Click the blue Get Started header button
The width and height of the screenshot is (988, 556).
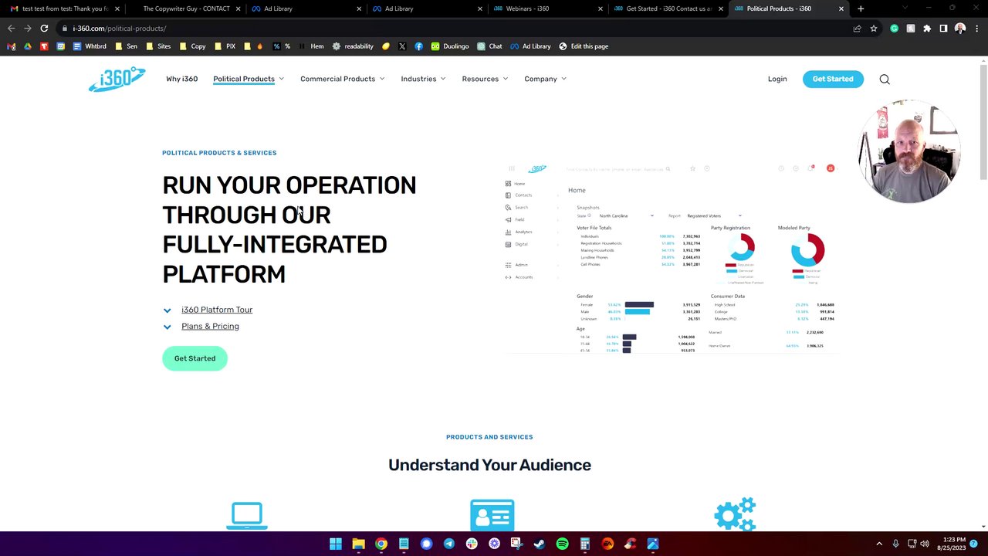tap(833, 79)
